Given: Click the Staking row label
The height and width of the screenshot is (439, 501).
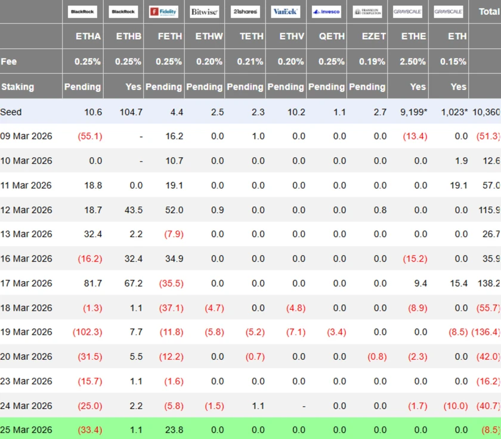Looking at the screenshot, I should tap(17, 87).
